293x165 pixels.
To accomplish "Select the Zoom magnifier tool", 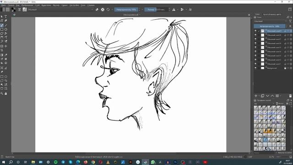I will [2, 93].
